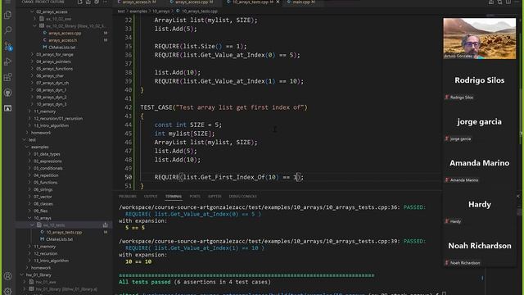Open the Accounts icon in activity bar
The width and height of the screenshot is (524, 295).
coord(7,276)
